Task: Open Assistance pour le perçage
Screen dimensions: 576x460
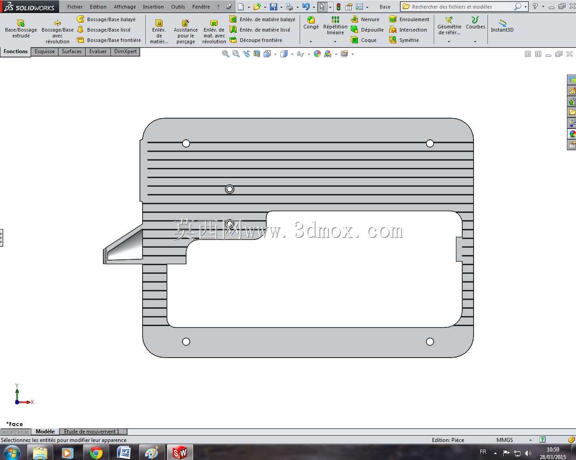Action: pos(186,32)
